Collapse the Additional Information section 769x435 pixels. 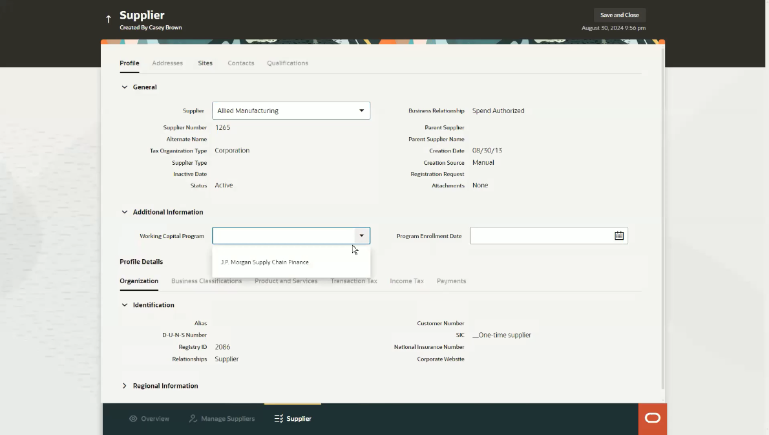125,212
